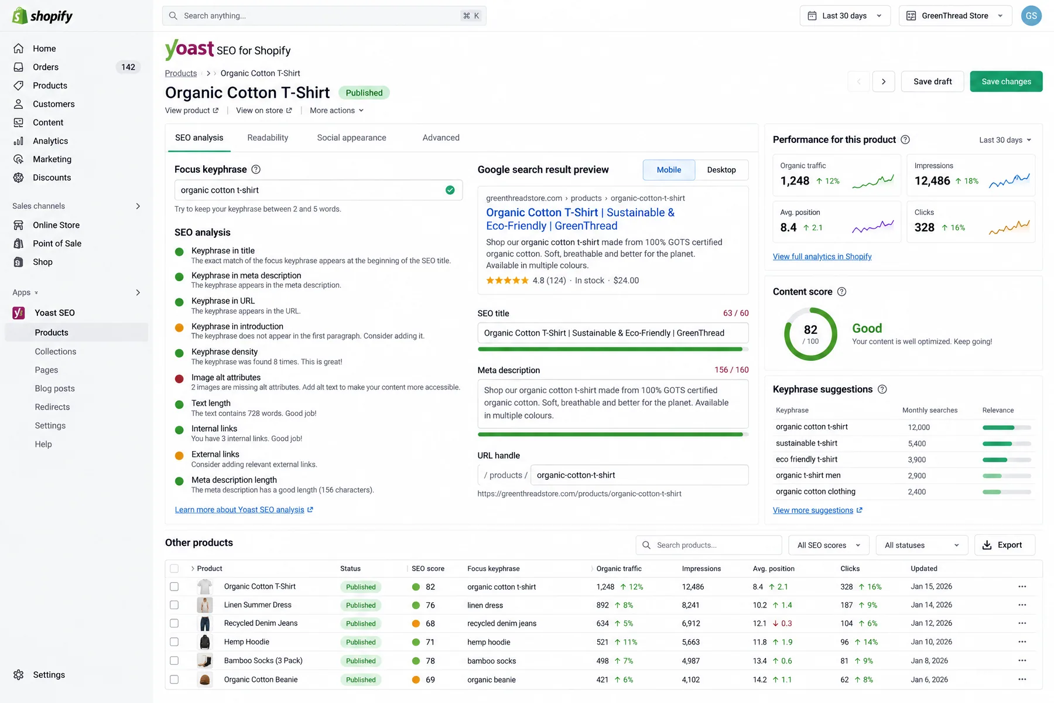This screenshot has width=1054, height=703.
Task: Click the next product arrow button
Action: pyautogui.click(x=884, y=81)
